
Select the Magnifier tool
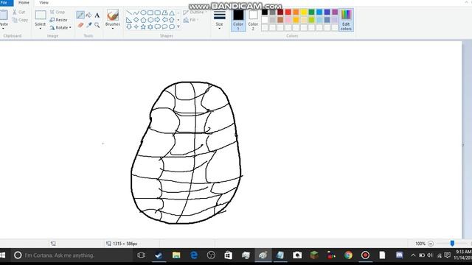pos(97,25)
